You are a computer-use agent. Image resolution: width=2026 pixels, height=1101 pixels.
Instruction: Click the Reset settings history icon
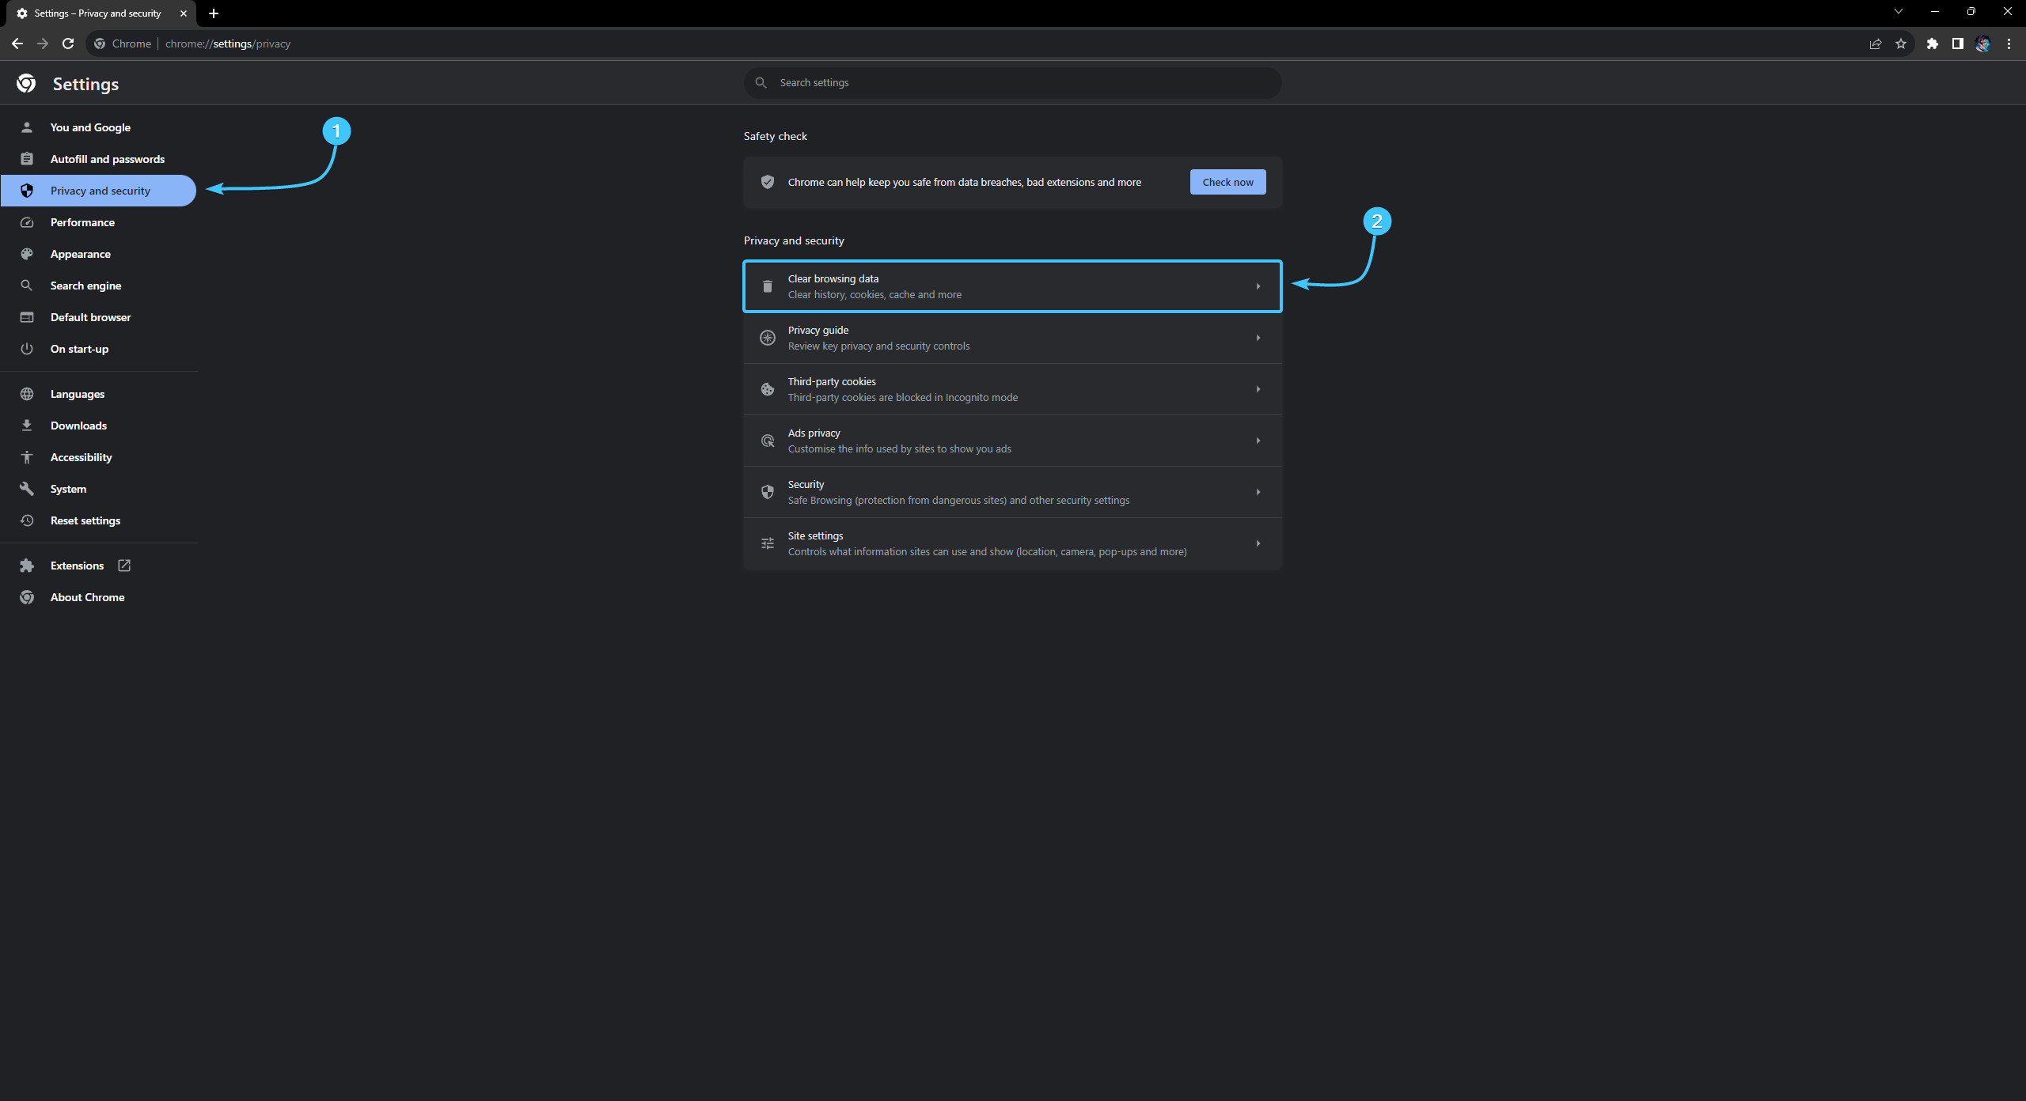[26, 520]
